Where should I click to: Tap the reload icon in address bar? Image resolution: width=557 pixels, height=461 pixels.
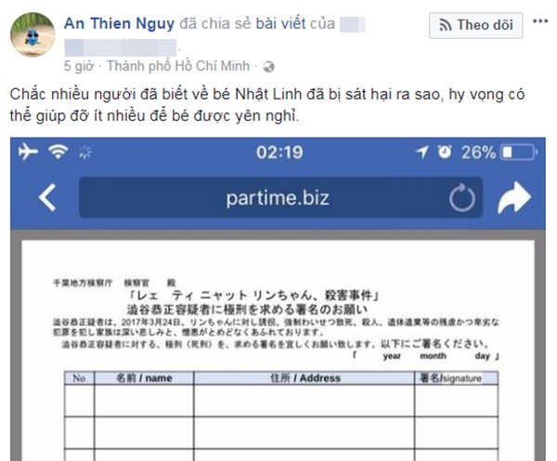click(461, 198)
